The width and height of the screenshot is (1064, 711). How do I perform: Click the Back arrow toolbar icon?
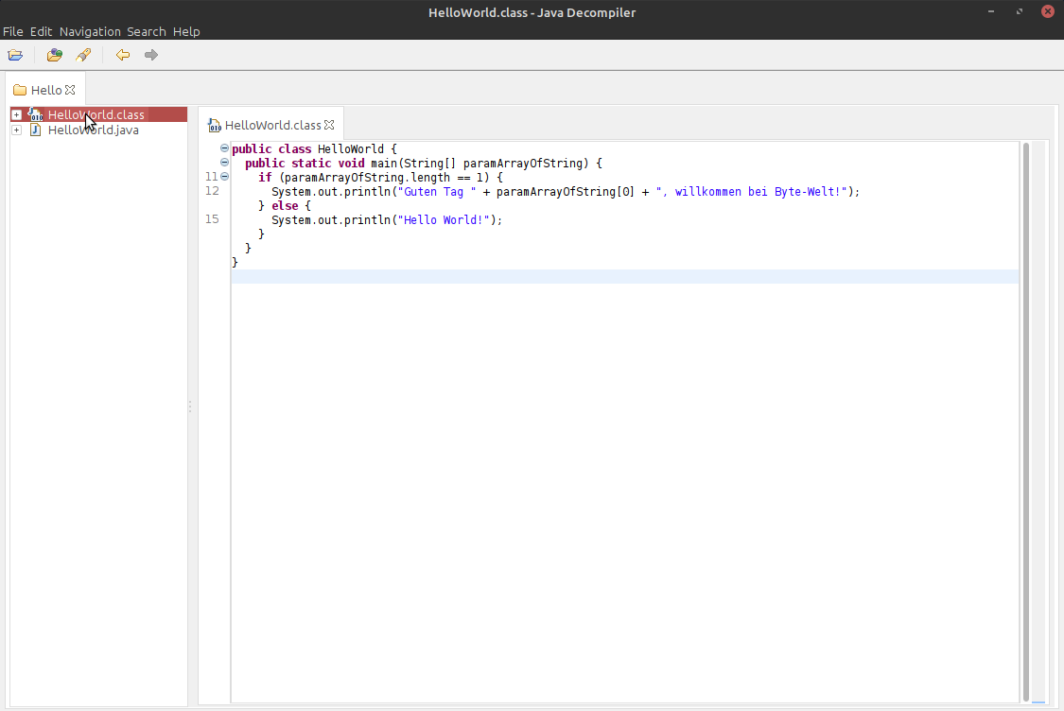click(123, 55)
